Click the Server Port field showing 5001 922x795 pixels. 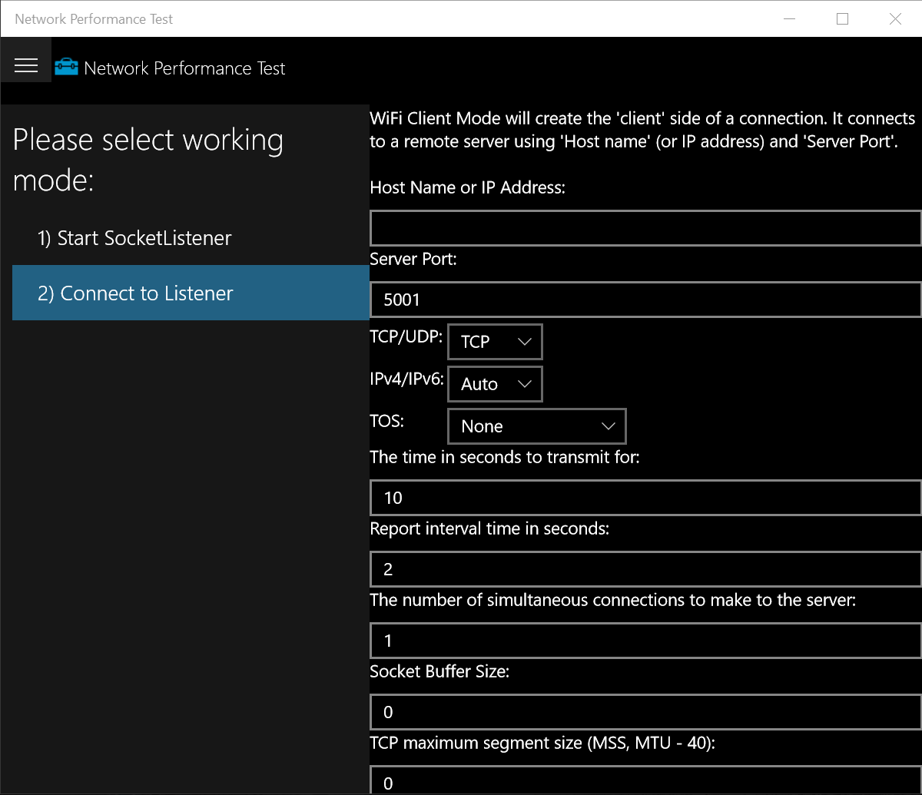(x=645, y=299)
